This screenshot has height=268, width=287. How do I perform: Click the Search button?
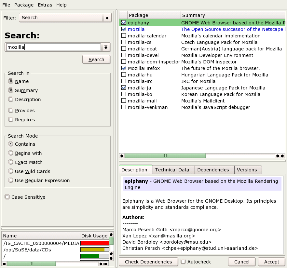[x=96, y=60]
